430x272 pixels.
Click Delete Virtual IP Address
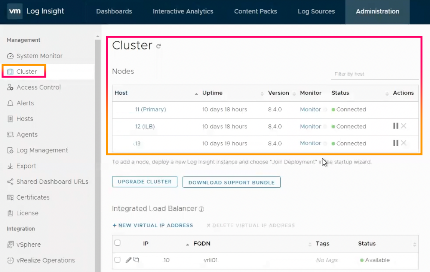251,225
